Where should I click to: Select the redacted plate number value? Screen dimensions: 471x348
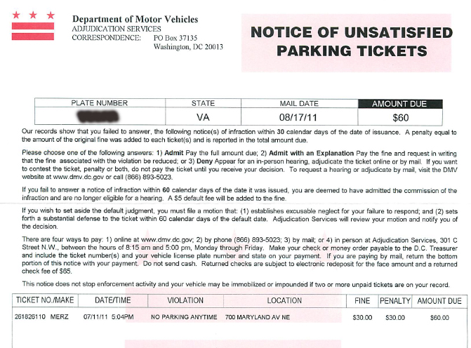(98, 116)
